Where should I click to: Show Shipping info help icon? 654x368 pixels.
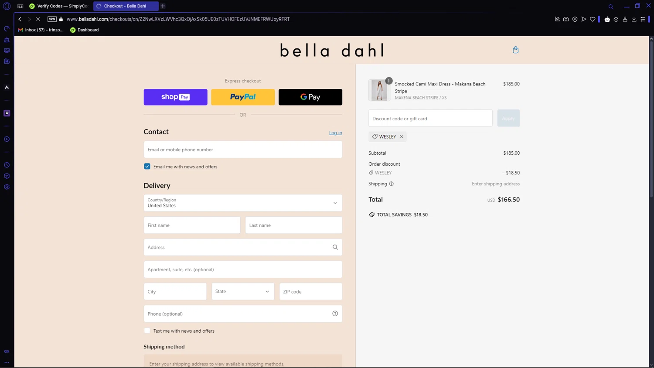392,184
